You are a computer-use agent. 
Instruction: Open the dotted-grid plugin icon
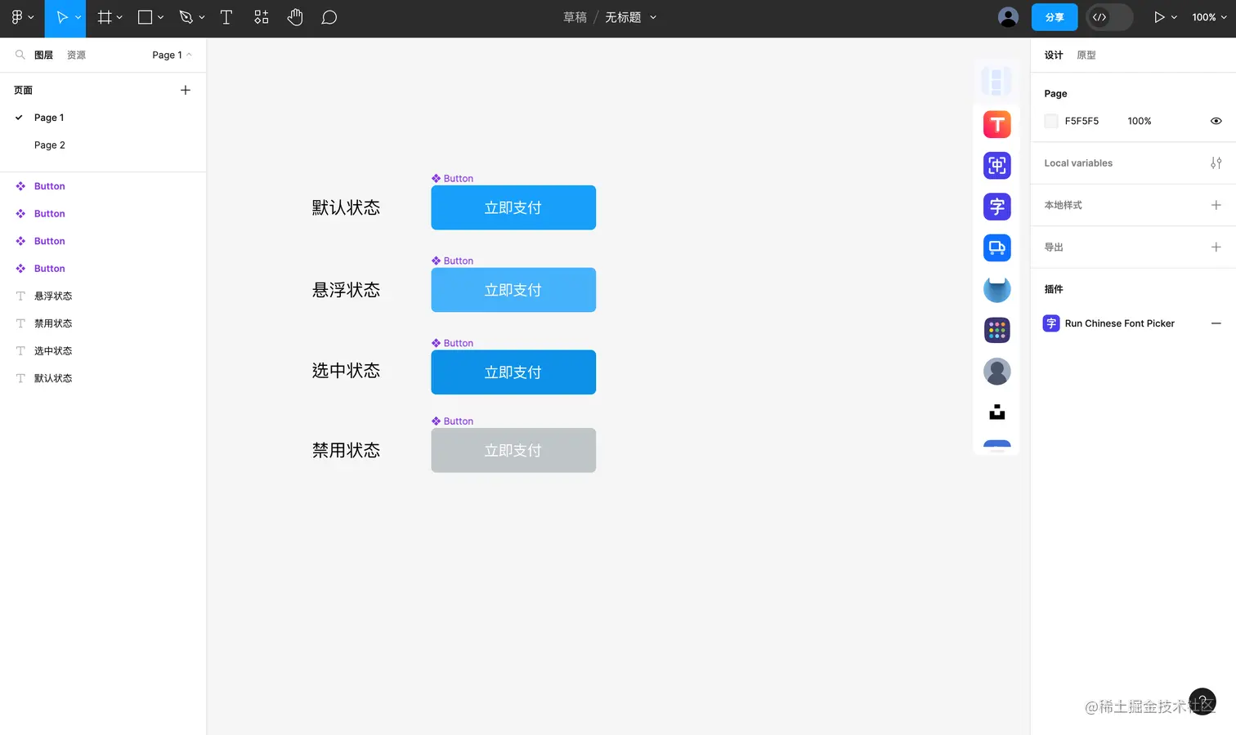coord(997,330)
